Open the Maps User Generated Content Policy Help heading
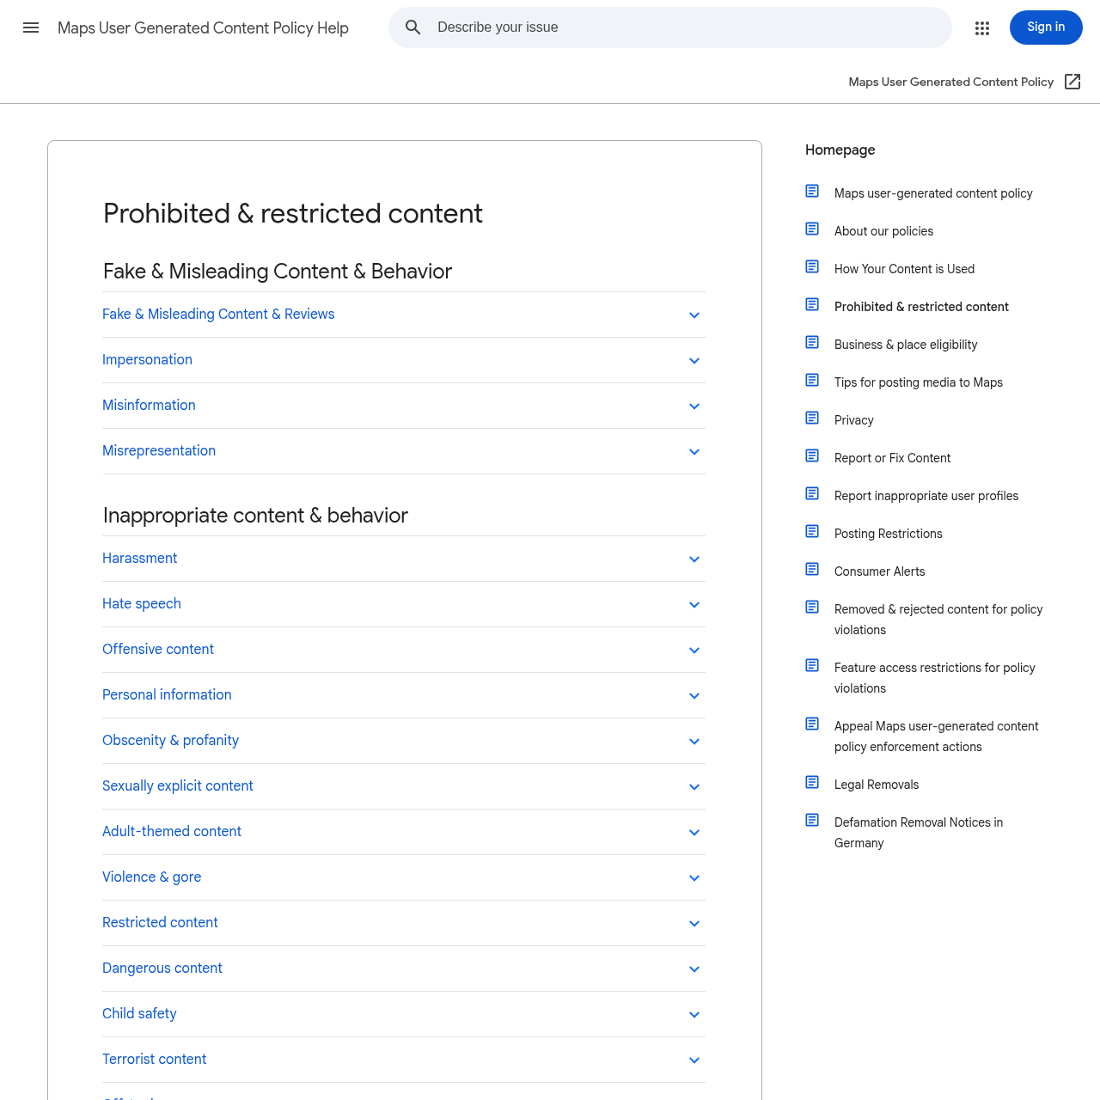This screenshot has height=1100, width=1100. pyautogui.click(x=203, y=27)
